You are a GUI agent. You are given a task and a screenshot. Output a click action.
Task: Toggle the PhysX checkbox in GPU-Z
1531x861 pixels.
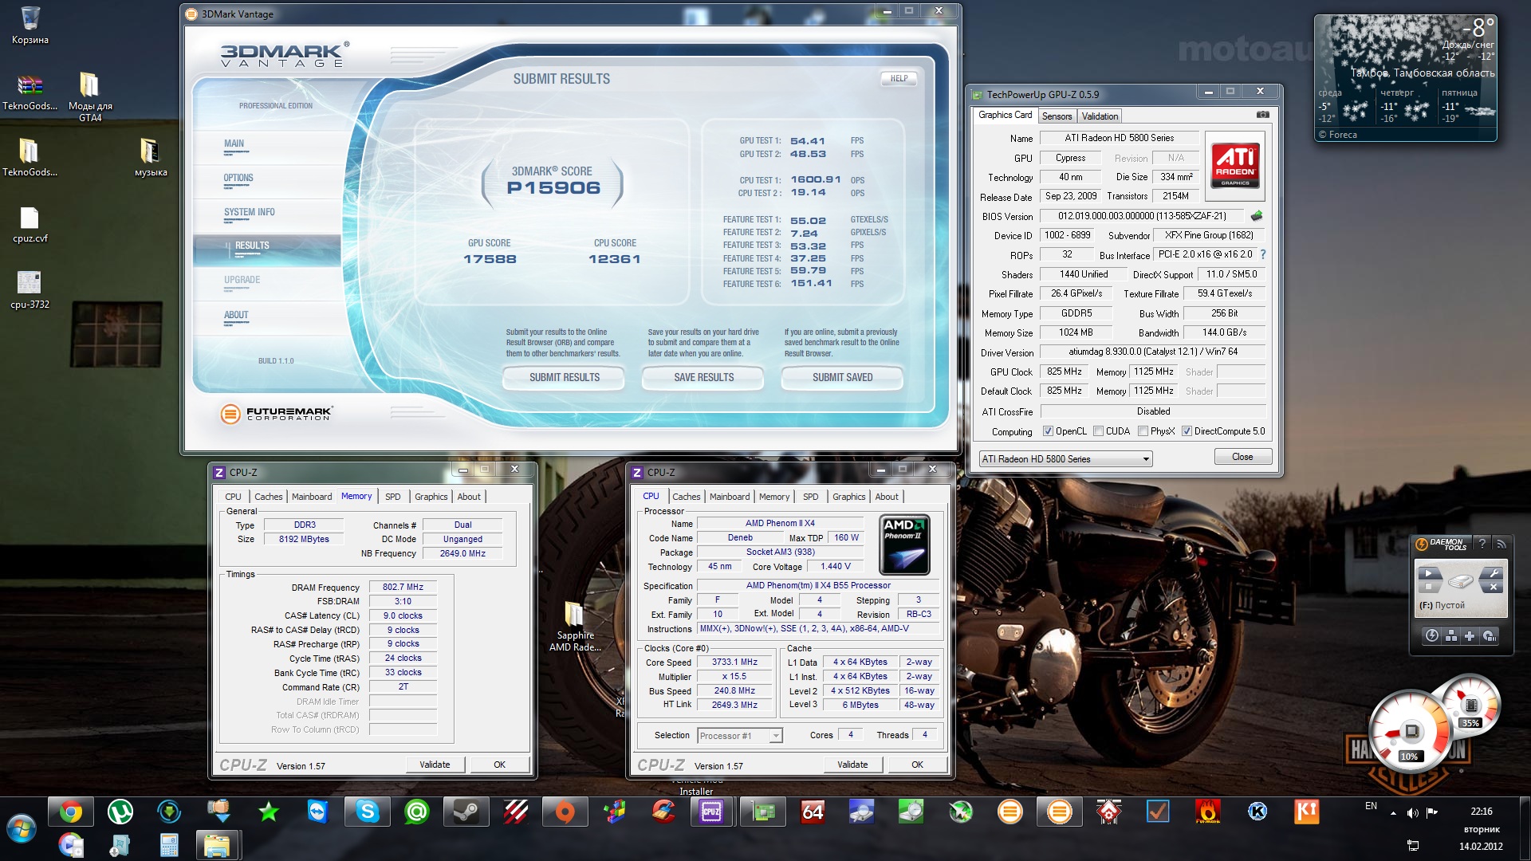point(1143,431)
